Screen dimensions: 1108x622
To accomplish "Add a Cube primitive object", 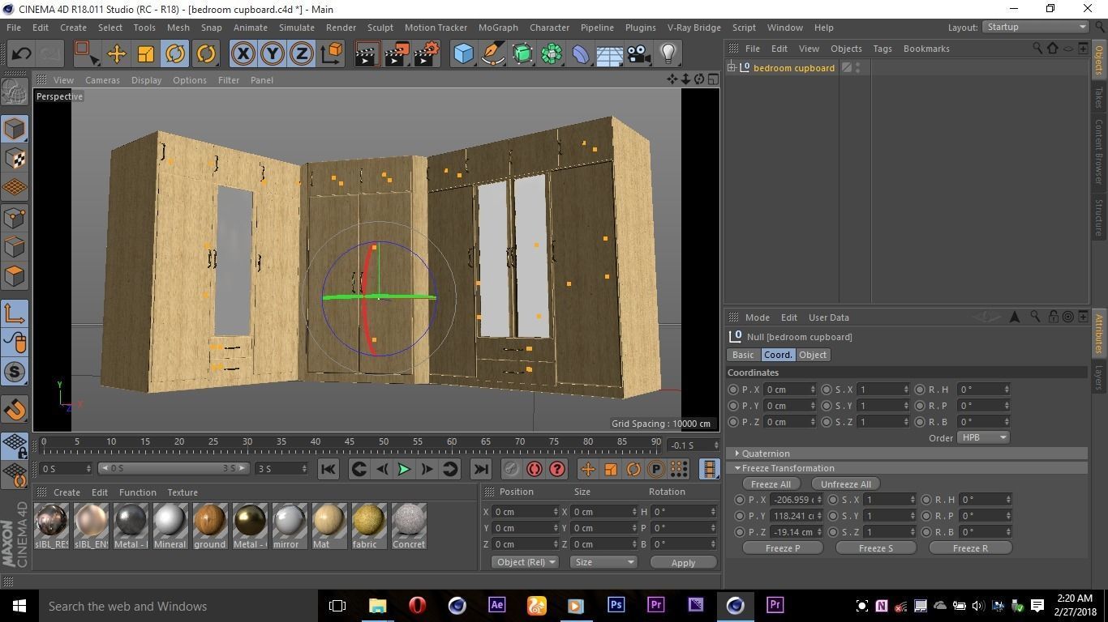I will (463, 54).
